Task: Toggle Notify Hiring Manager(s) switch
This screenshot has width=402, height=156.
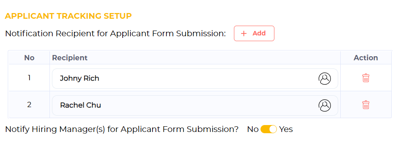Action: 269,129
